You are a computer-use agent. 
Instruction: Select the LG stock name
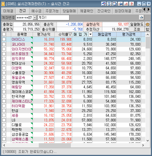13,120
